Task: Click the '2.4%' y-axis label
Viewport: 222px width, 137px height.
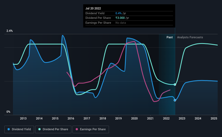Action: (x=9, y=31)
